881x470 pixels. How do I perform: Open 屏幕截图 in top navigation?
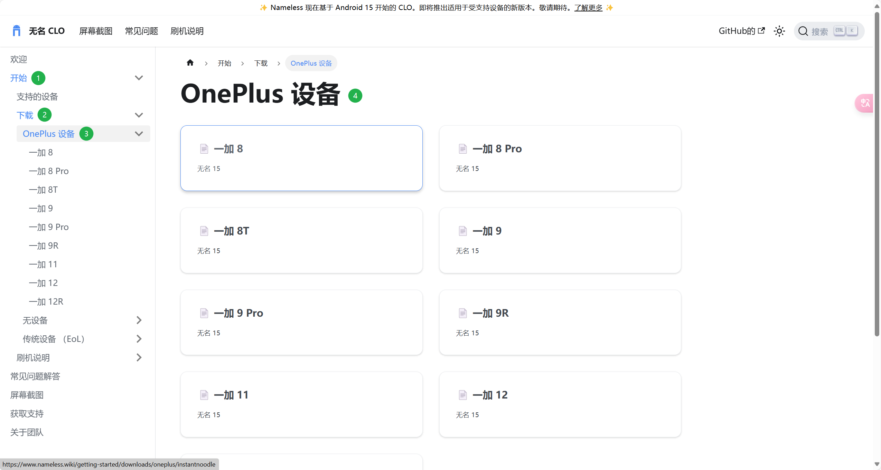click(96, 31)
